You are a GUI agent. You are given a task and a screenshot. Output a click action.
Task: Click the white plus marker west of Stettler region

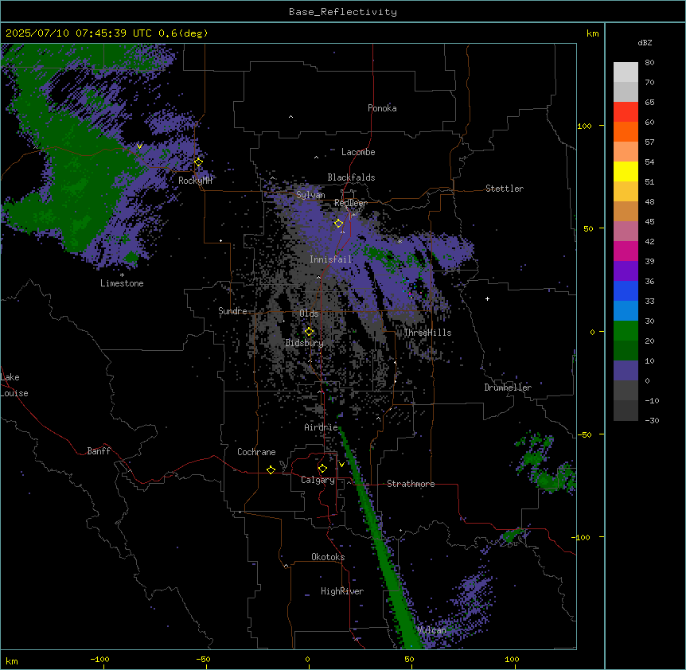coord(487,298)
